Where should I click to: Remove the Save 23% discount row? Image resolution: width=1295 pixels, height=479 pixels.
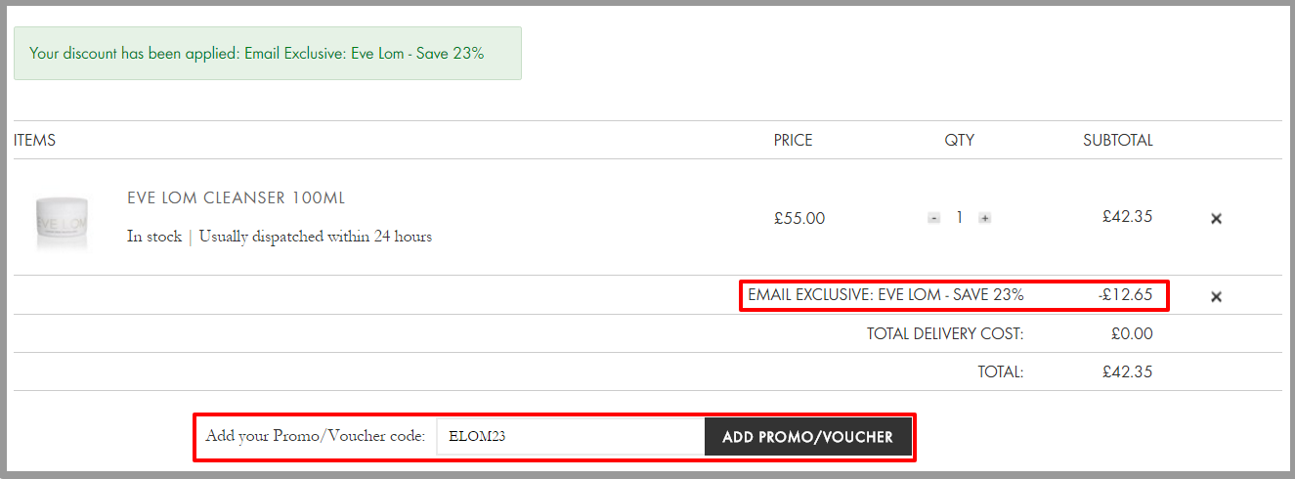[1216, 296]
